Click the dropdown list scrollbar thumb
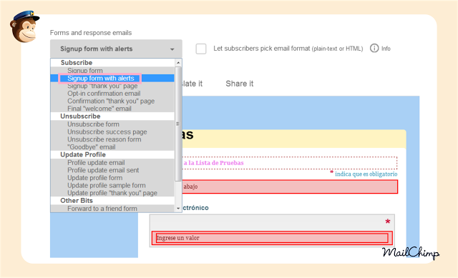Viewport: 458px width, 278px height. 178,124
